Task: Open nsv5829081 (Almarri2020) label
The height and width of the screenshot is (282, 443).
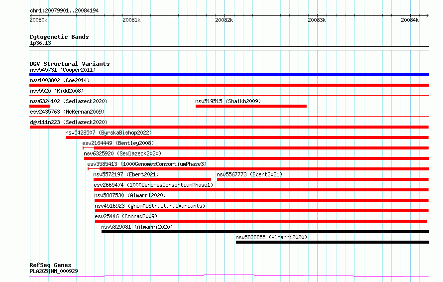Action: 137,227
